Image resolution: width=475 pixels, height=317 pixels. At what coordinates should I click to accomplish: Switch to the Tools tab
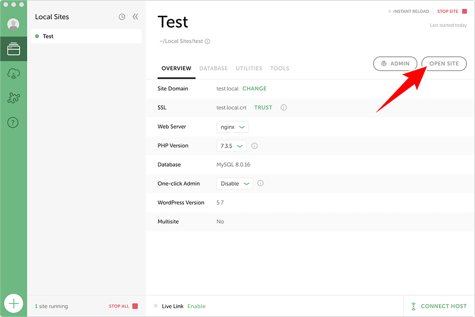click(280, 69)
